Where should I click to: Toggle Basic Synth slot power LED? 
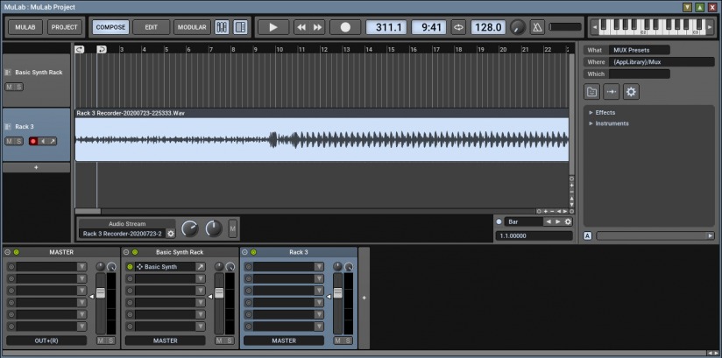click(x=130, y=267)
